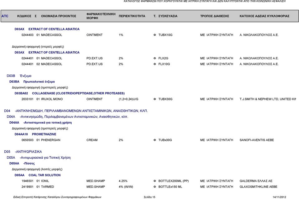Select product code 2419901
The width and height of the screenshot is (299, 199).
(27, 187)
